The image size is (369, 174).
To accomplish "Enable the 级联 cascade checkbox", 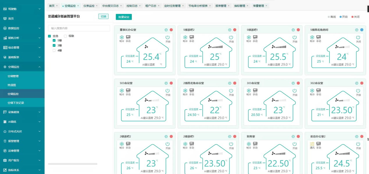I will [65, 36].
